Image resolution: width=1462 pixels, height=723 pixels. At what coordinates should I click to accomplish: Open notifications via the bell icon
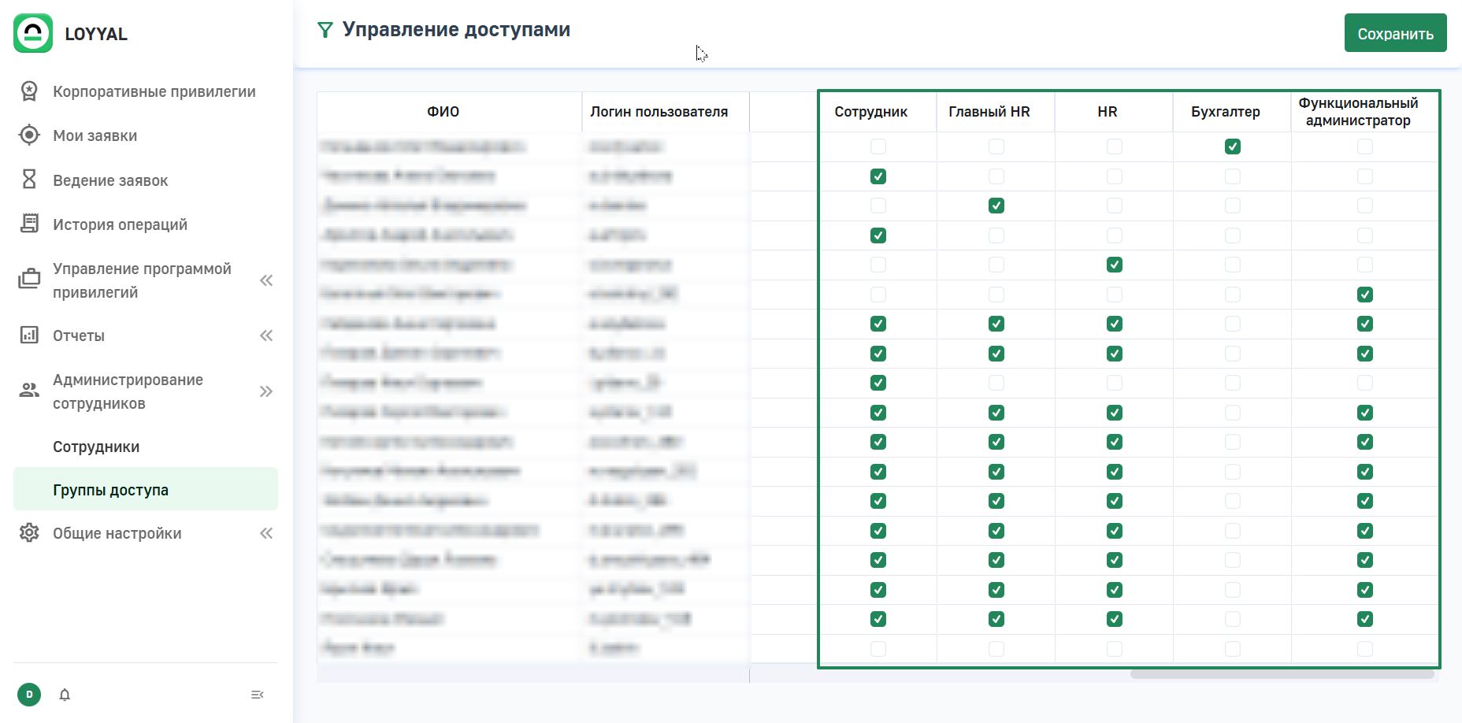pos(65,695)
